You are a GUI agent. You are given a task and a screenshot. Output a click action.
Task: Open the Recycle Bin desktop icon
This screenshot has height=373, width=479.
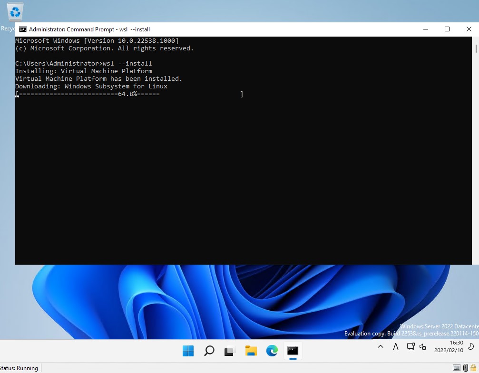(x=14, y=12)
